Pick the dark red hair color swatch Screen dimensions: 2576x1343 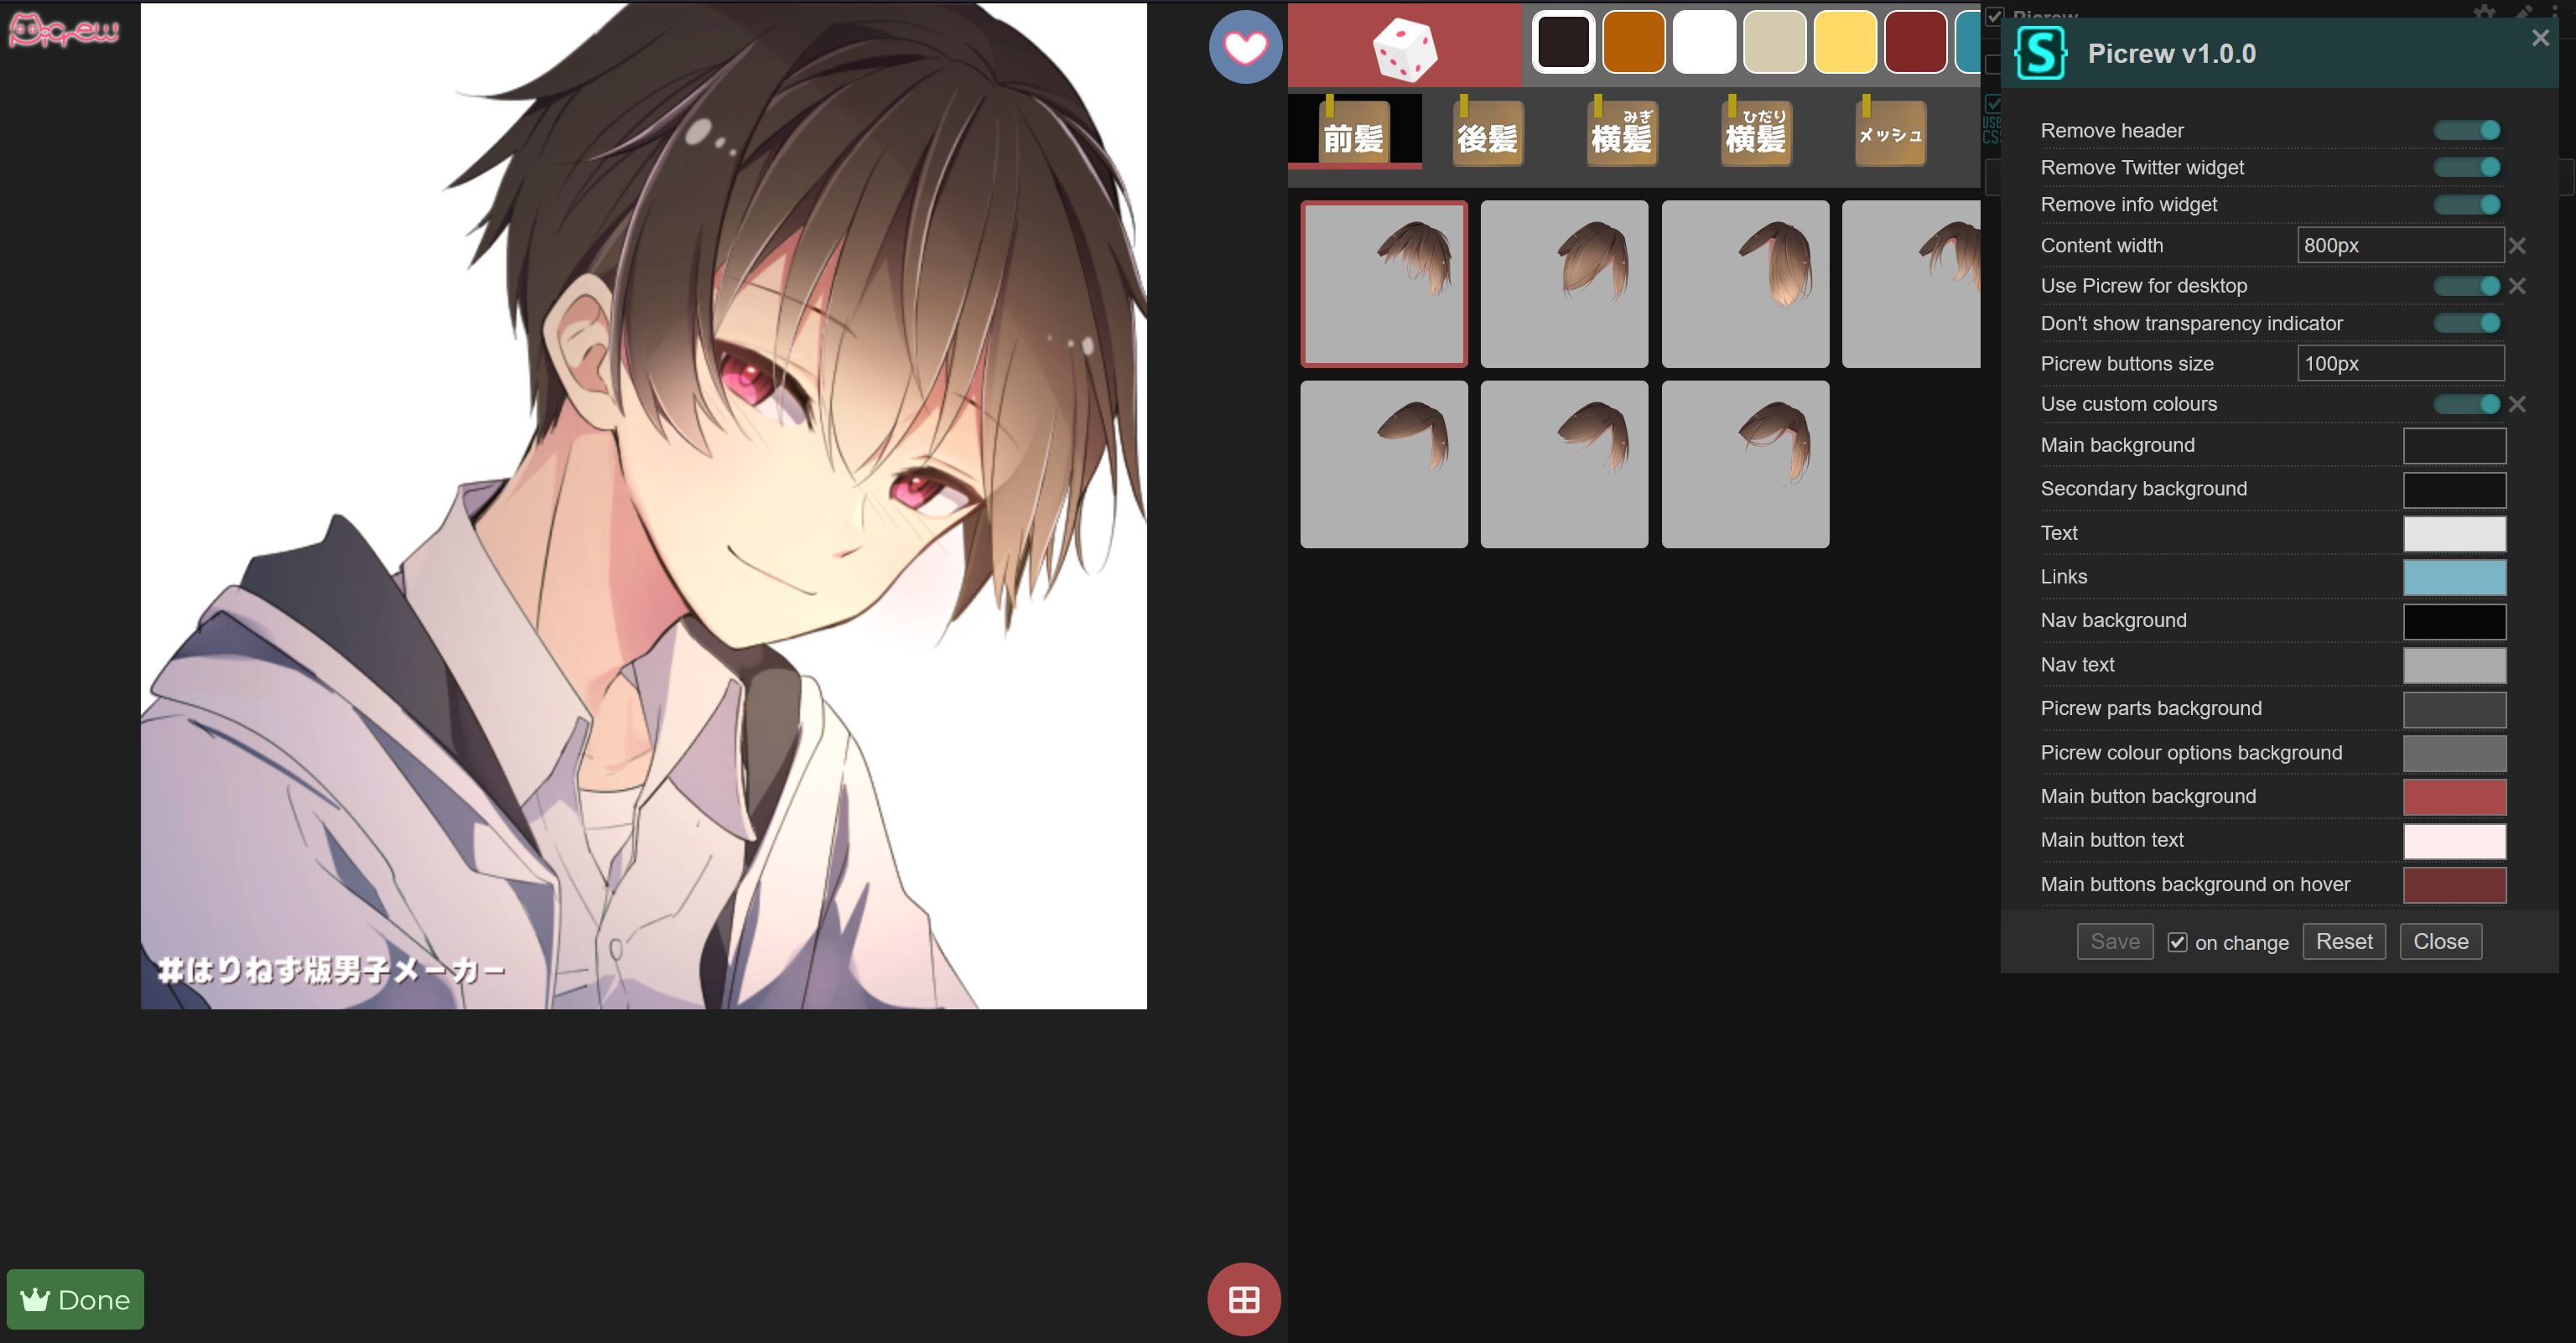tap(1916, 42)
